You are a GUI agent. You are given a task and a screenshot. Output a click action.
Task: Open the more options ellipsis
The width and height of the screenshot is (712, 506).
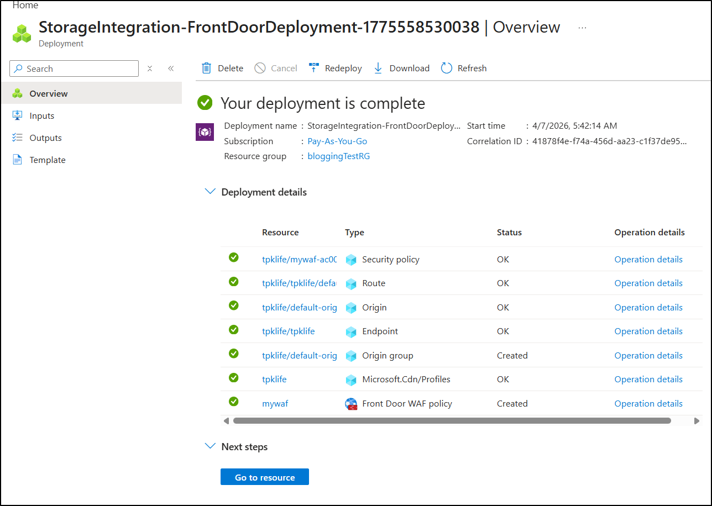[x=582, y=28]
